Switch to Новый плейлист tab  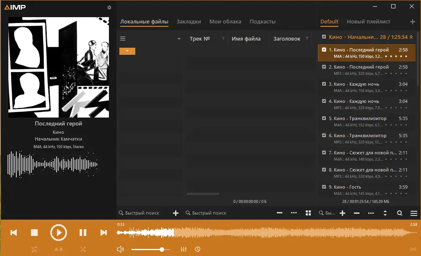(369, 22)
